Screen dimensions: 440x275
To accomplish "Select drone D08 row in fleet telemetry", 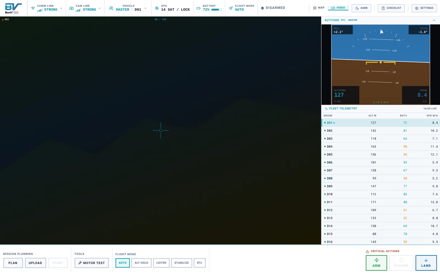I will (381, 178).
